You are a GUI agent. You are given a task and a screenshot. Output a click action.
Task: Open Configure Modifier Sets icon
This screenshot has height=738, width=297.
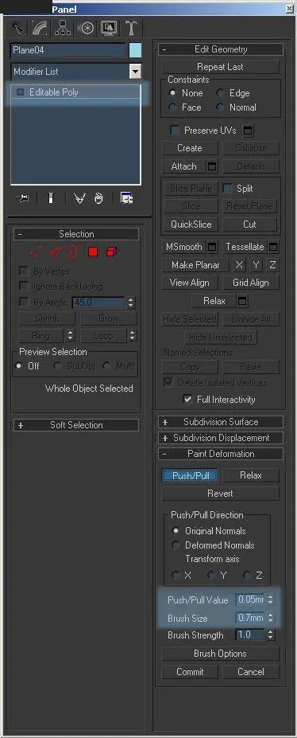point(126,198)
